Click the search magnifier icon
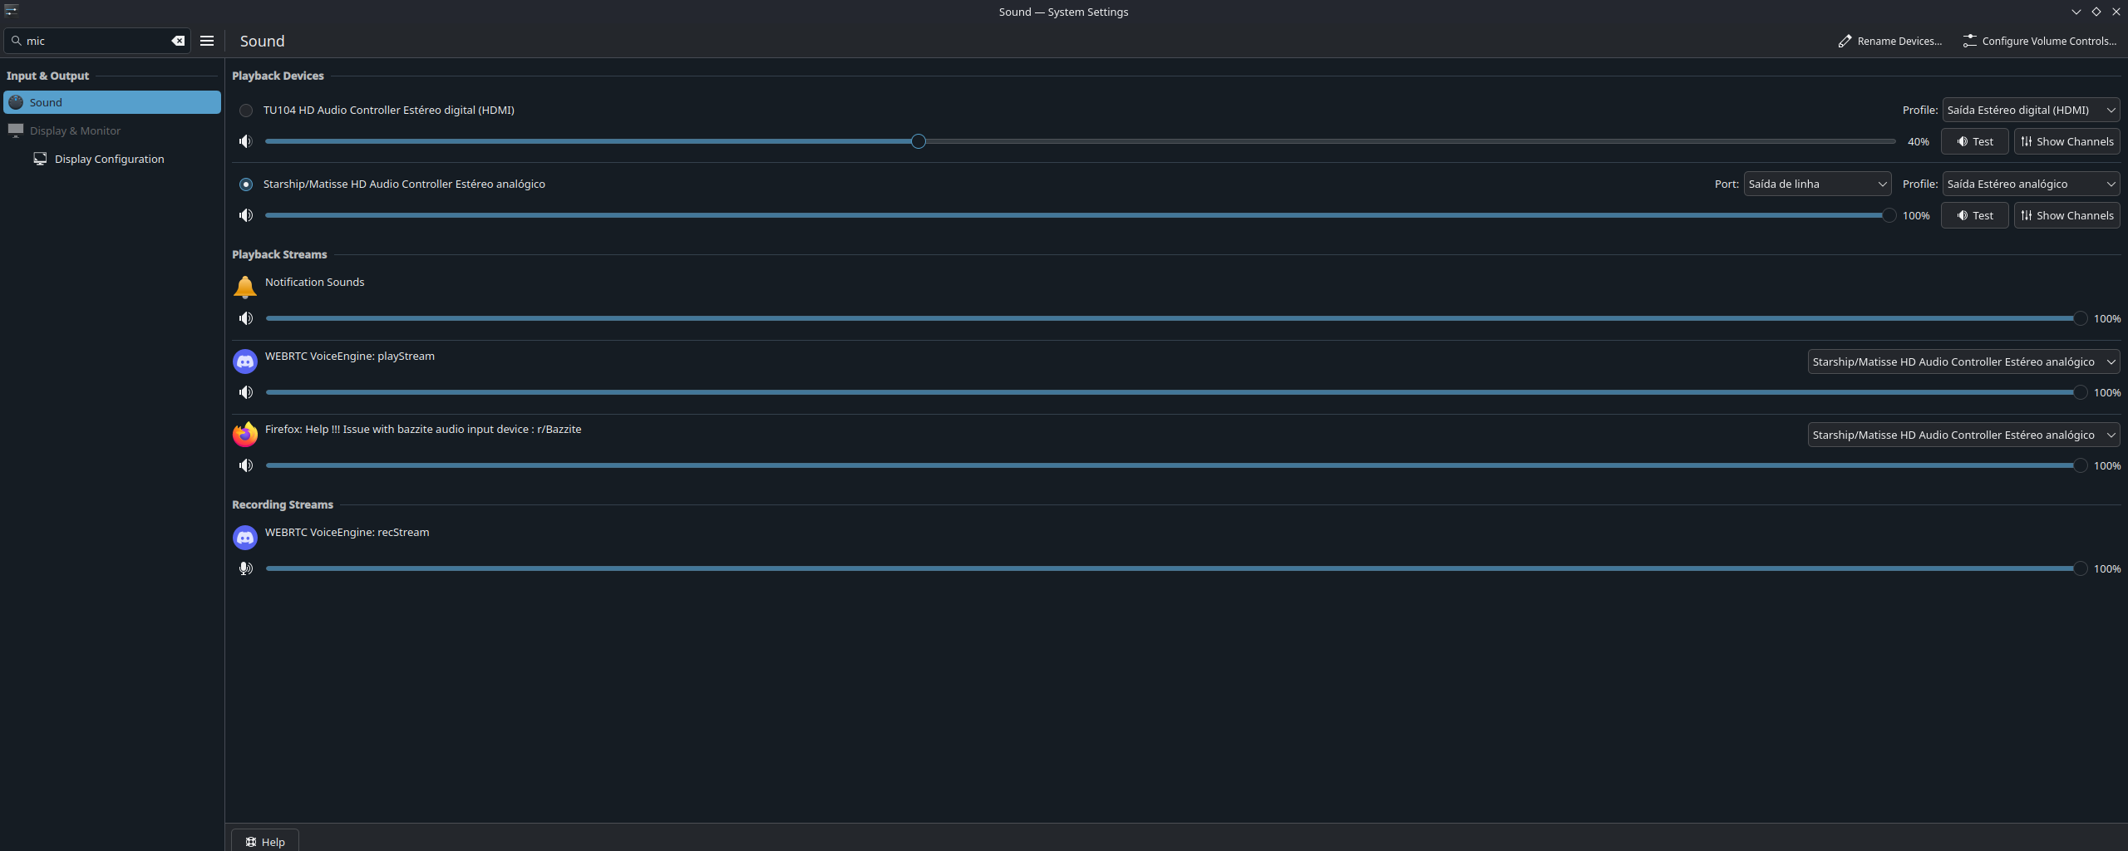Screen dimensions: 2128x851 16,41
